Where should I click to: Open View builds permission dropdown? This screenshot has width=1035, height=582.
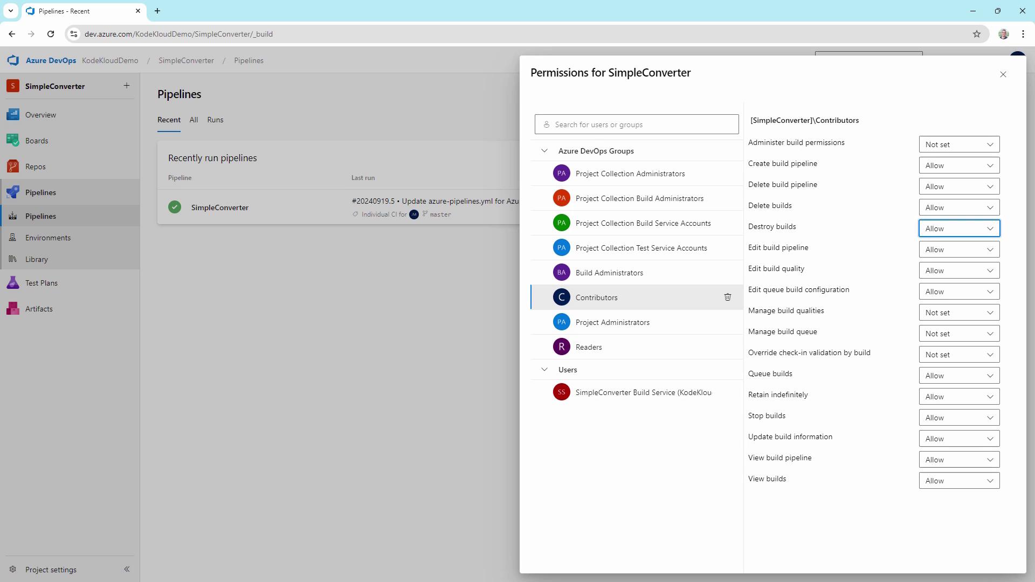pos(960,481)
